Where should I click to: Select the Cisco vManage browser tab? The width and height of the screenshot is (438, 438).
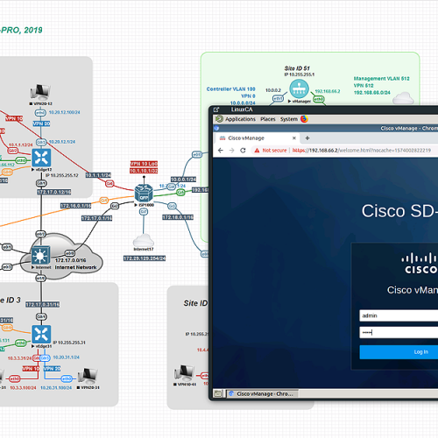pyautogui.click(x=258, y=138)
